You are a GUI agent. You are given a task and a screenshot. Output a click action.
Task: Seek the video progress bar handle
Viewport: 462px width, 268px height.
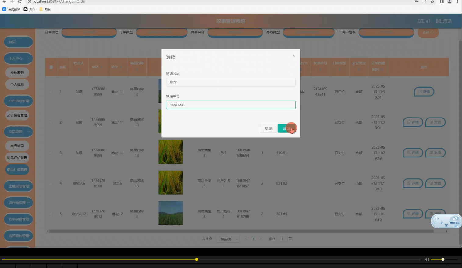point(197,259)
